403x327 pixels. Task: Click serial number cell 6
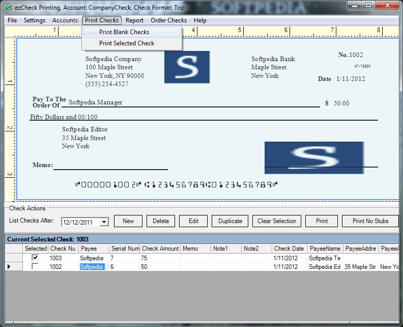[x=124, y=266]
